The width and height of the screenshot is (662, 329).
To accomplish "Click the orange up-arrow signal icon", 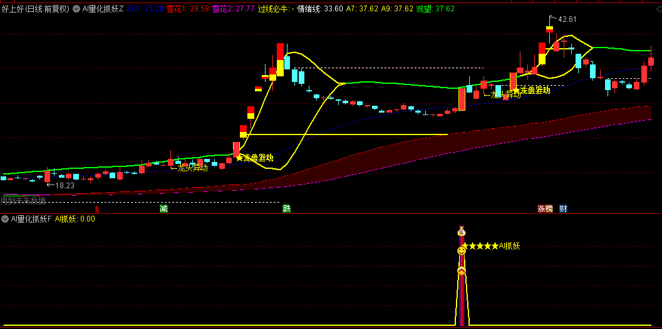I will [x=462, y=271].
